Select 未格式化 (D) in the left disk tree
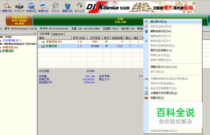Screen dimensions: 210x135 point(10,47)
